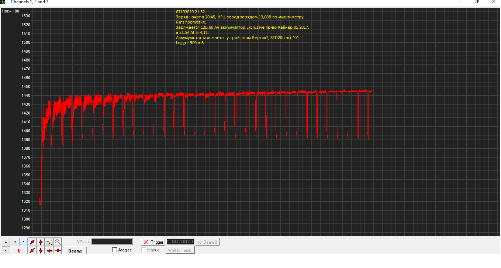Click the red right arrow icon
501x268 pixels.
tap(58, 251)
